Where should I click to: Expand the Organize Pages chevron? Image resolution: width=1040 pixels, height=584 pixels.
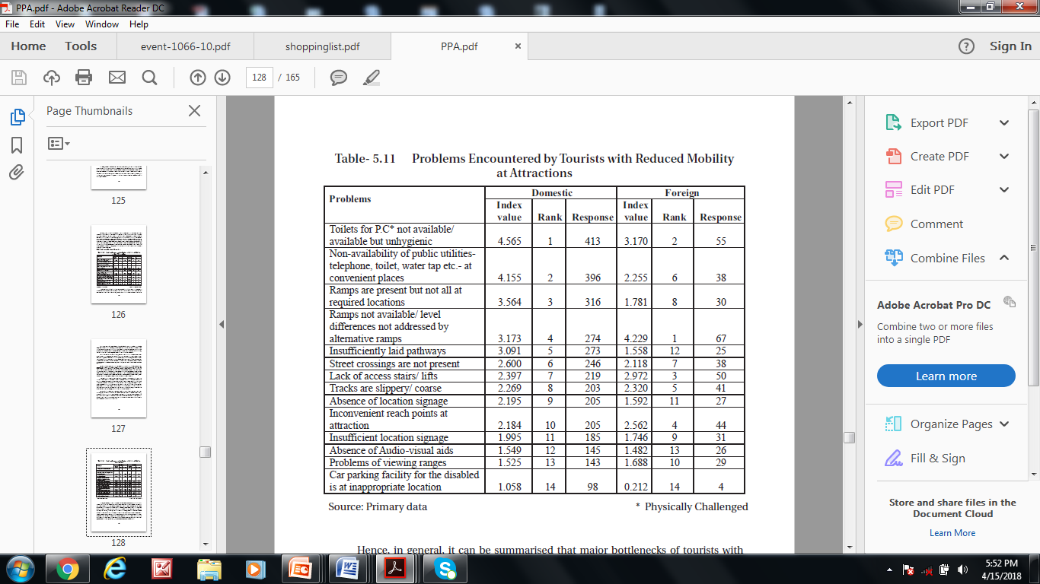[x=1003, y=424]
